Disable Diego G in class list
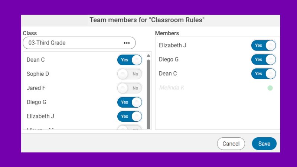The height and width of the screenshot is (167, 297). coord(130,102)
